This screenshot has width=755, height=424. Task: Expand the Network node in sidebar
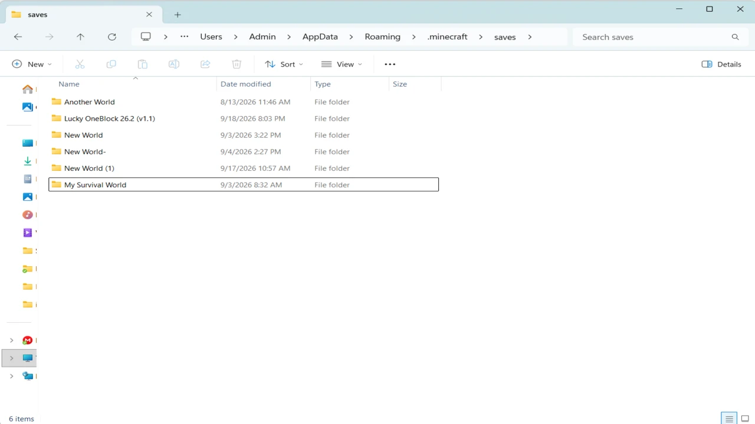pos(11,376)
